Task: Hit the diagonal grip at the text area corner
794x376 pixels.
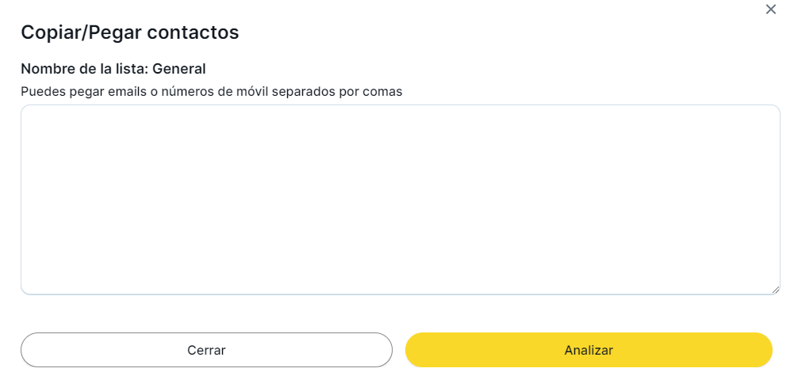Action: [x=776, y=290]
